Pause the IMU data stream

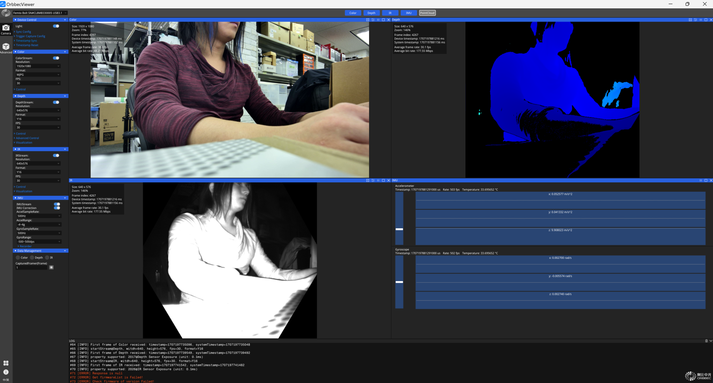click(700, 180)
